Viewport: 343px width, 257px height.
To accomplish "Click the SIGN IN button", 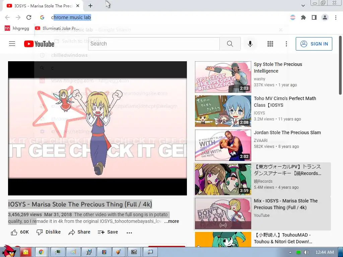I will tap(314, 44).
